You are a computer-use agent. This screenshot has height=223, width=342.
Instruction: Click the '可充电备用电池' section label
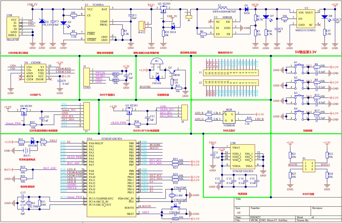click(x=27, y=160)
